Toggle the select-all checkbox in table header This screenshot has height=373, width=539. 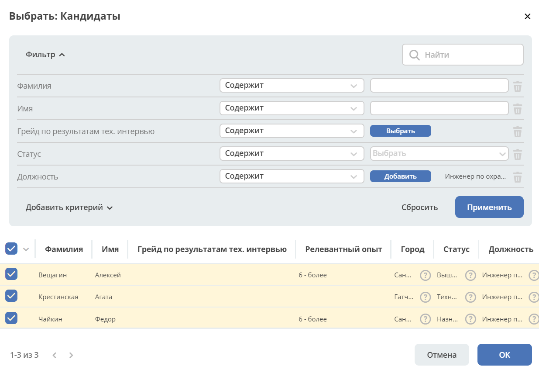pos(11,249)
